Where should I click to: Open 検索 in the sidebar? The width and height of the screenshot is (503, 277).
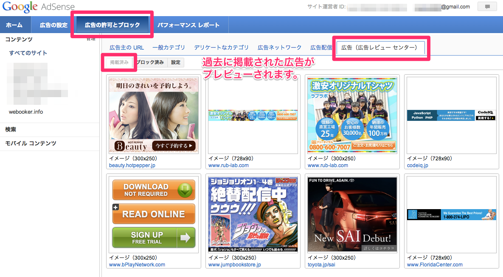coord(11,129)
